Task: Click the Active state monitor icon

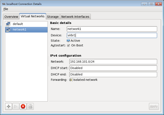Action: click(68, 41)
